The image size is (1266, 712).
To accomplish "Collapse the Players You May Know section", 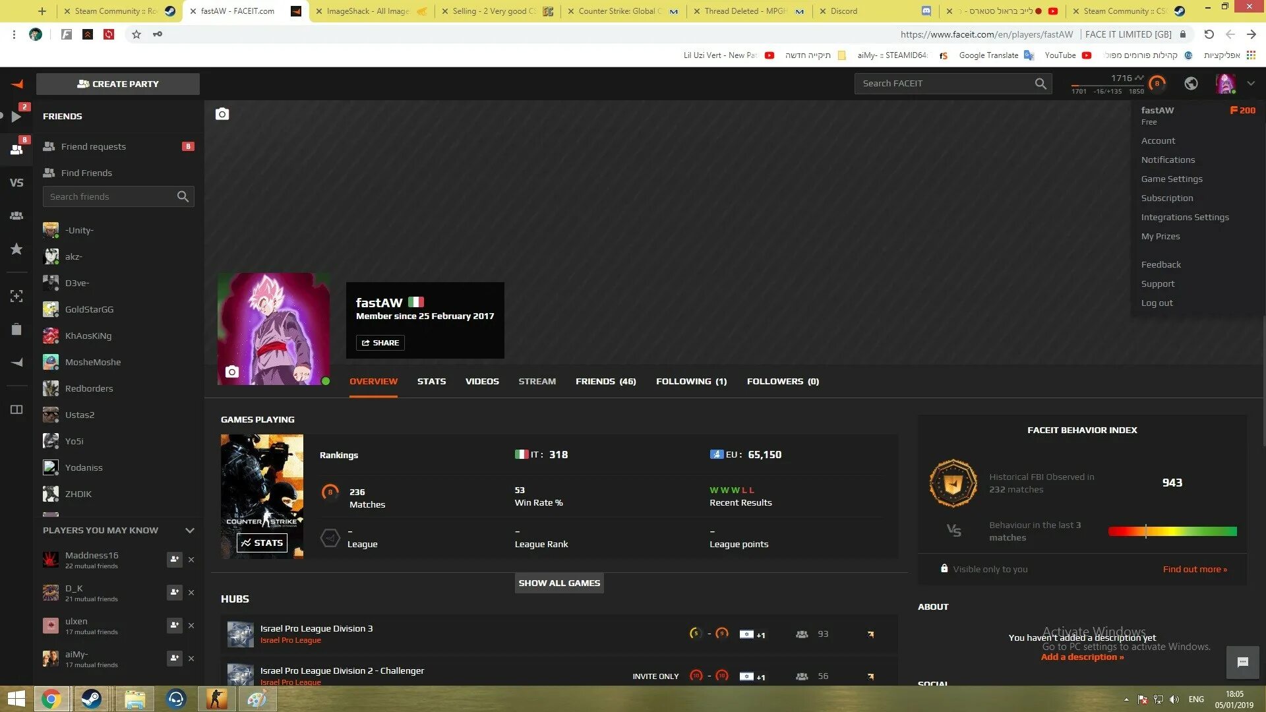I will click(x=190, y=531).
